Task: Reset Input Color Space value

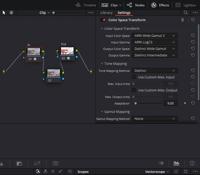Action: pos(193,36)
